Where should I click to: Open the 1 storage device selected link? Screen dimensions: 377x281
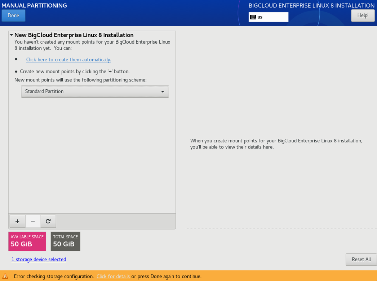39,259
